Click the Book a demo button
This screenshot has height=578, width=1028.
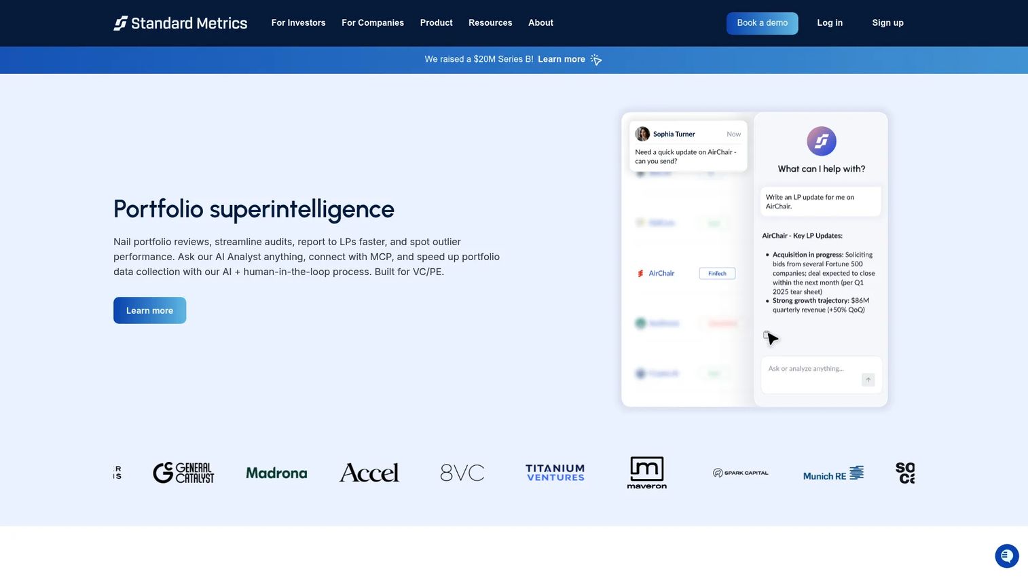(x=763, y=23)
